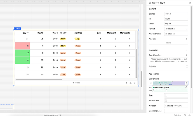Screen dimensions: 193x116
Task: Click the Montht 2 column header
Action: tap(78, 33)
